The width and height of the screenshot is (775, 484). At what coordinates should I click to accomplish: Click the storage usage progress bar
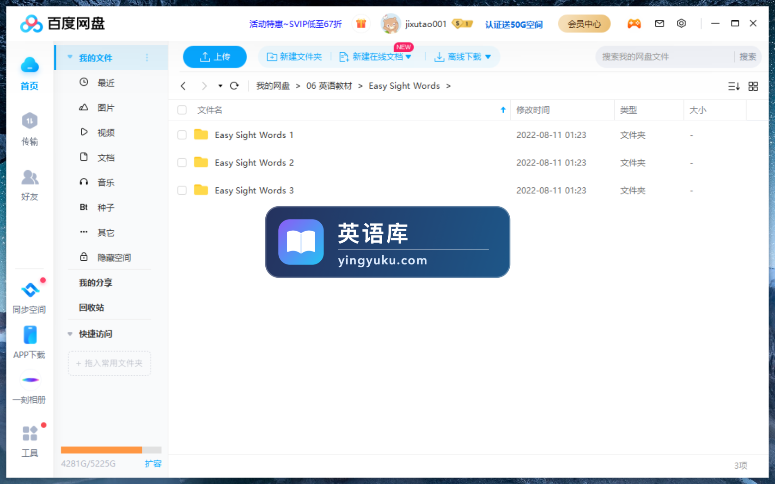[x=111, y=450]
